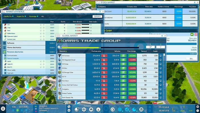Collapse the Personal electronics category
200x113 pixels.
coord(24,52)
